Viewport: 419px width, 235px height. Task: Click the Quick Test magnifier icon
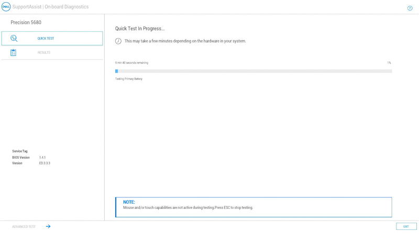tap(14, 38)
